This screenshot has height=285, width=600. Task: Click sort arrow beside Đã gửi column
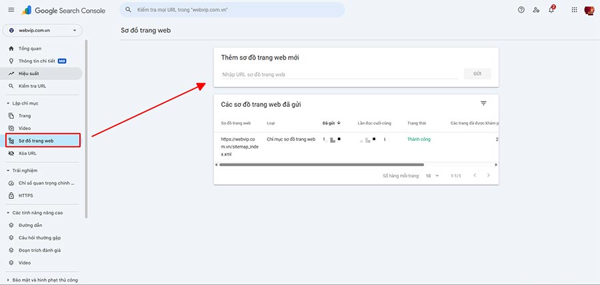[339, 123]
